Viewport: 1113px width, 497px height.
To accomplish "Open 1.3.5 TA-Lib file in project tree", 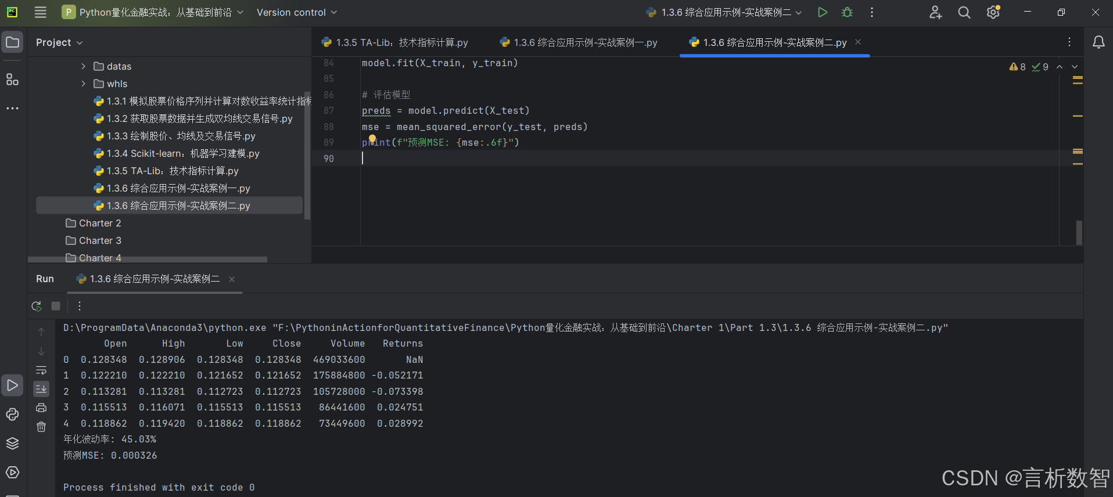I will (166, 171).
